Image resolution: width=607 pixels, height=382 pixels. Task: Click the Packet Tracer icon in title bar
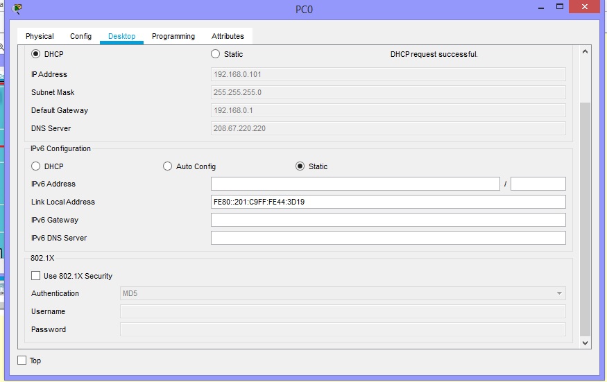tap(17, 8)
